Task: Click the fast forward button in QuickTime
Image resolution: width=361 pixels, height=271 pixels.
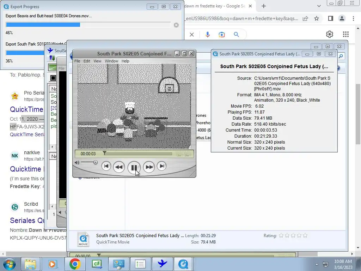Action: (x=149, y=167)
